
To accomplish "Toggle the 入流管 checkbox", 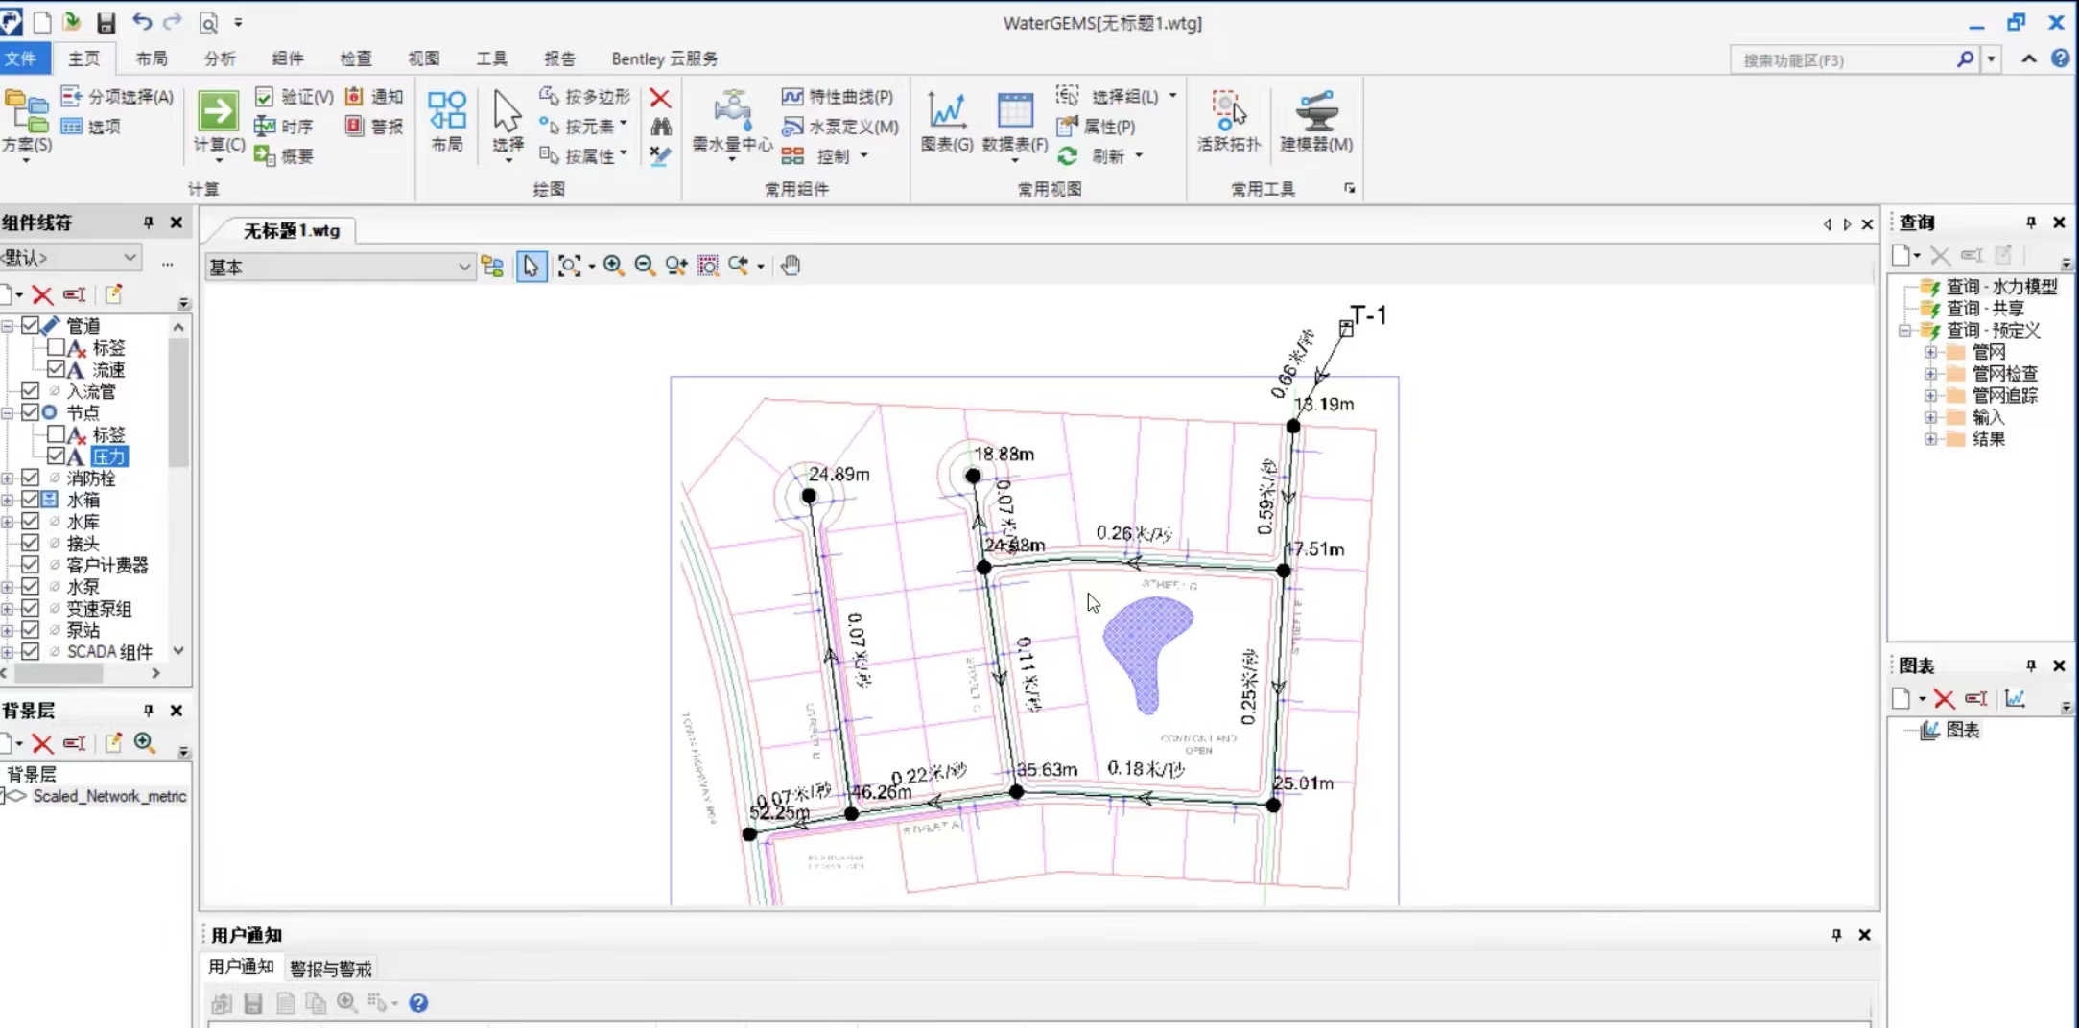I will [31, 390].
